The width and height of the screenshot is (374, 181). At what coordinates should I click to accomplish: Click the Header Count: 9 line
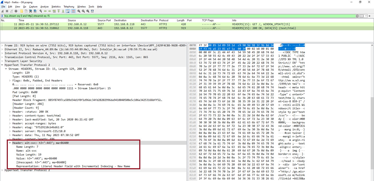click(26, 108)
